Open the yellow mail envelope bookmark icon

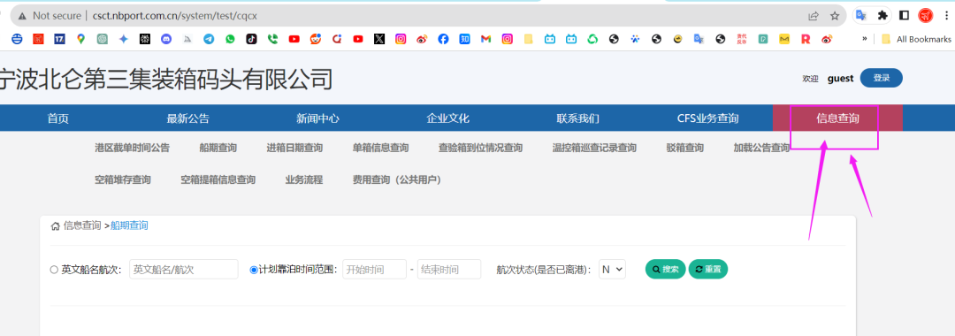(784, 39)
